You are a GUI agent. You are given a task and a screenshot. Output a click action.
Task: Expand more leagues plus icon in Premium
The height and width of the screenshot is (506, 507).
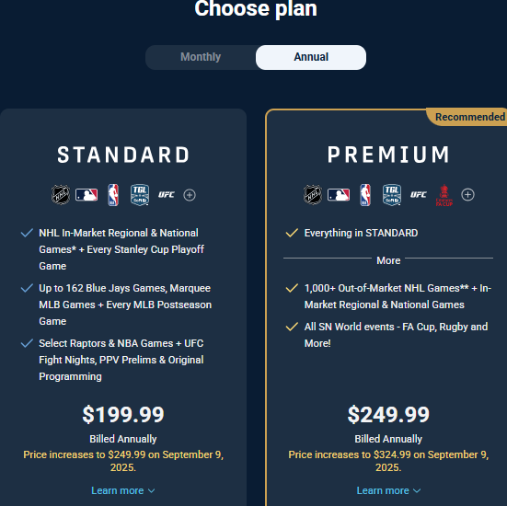pos(467,195)
